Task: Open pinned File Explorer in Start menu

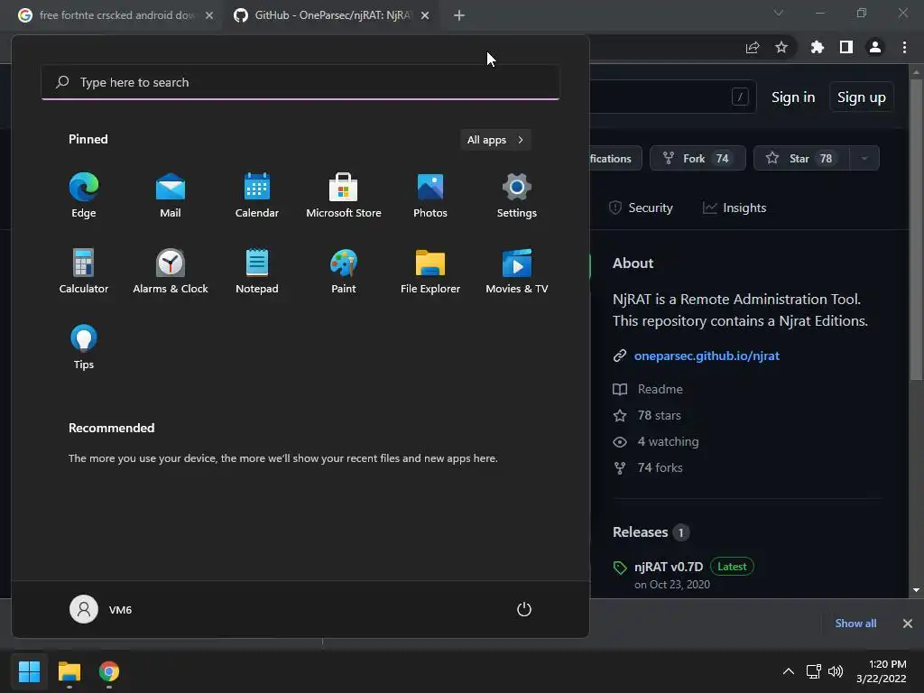Action: point(430,271)
